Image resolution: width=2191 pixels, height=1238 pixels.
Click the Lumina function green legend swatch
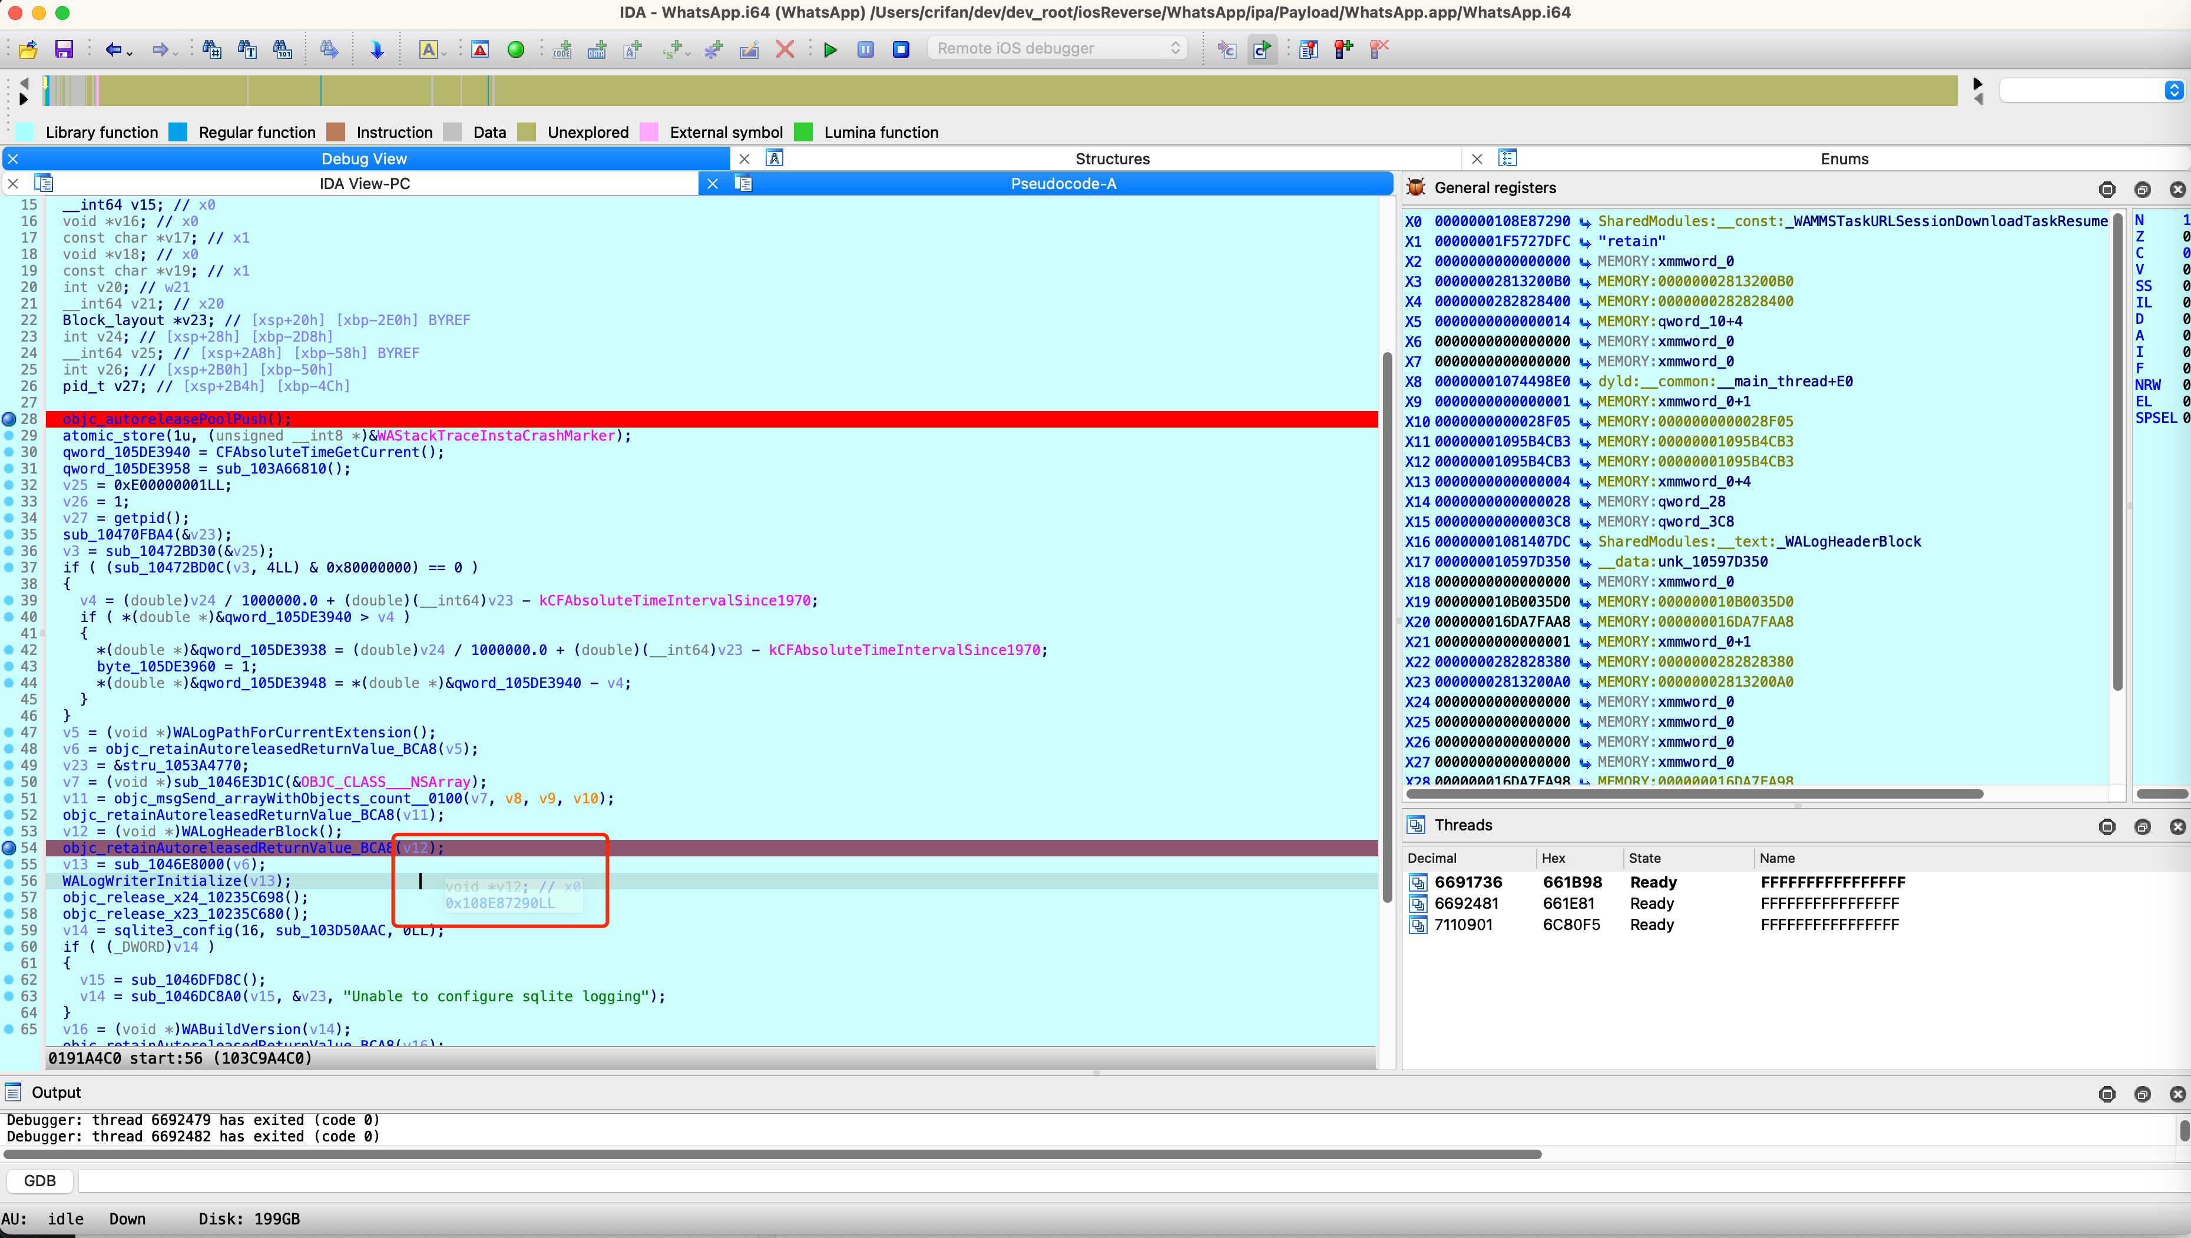[803, 132]
